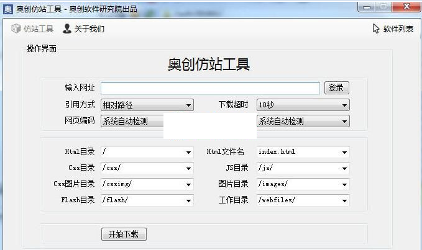Click the app logo in title bar
Viewport: 422px width, 250px height.
[8, 9]
